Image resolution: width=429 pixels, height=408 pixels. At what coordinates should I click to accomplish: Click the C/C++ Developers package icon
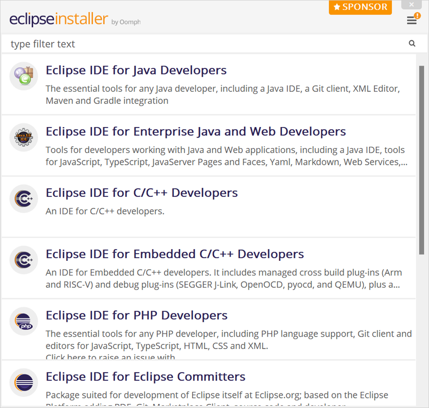click(x=24, y=199)
